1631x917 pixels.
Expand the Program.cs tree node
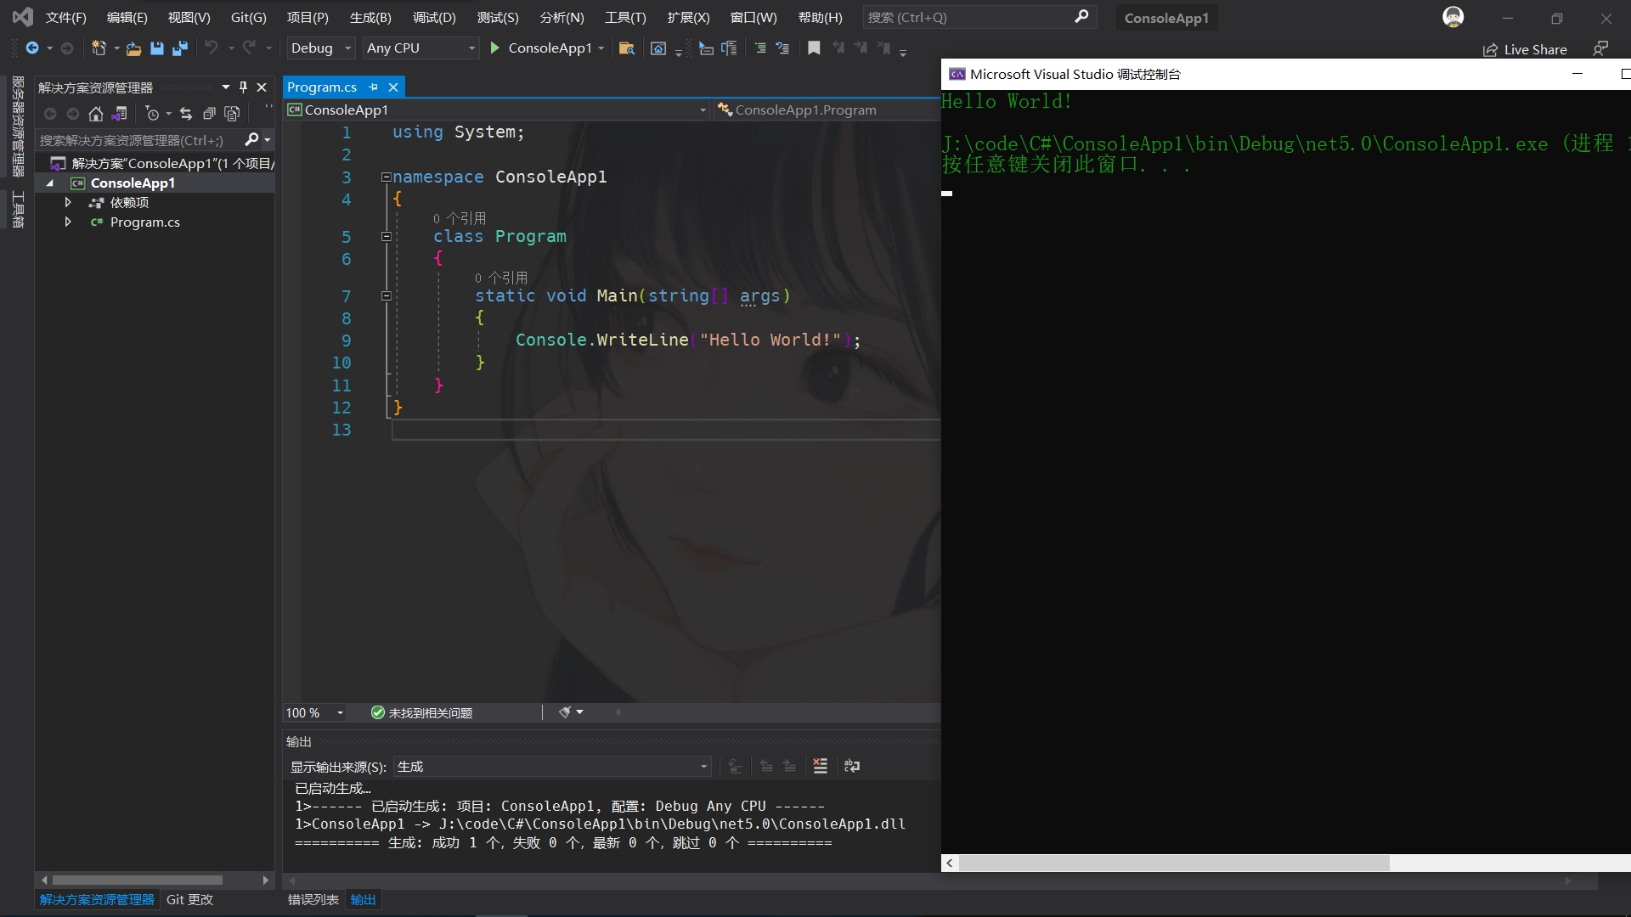68,222
